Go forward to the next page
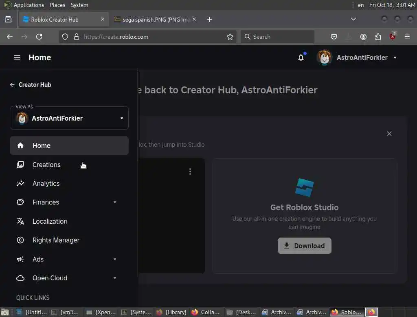Screen dimensions: 417x317 point(24,37)
